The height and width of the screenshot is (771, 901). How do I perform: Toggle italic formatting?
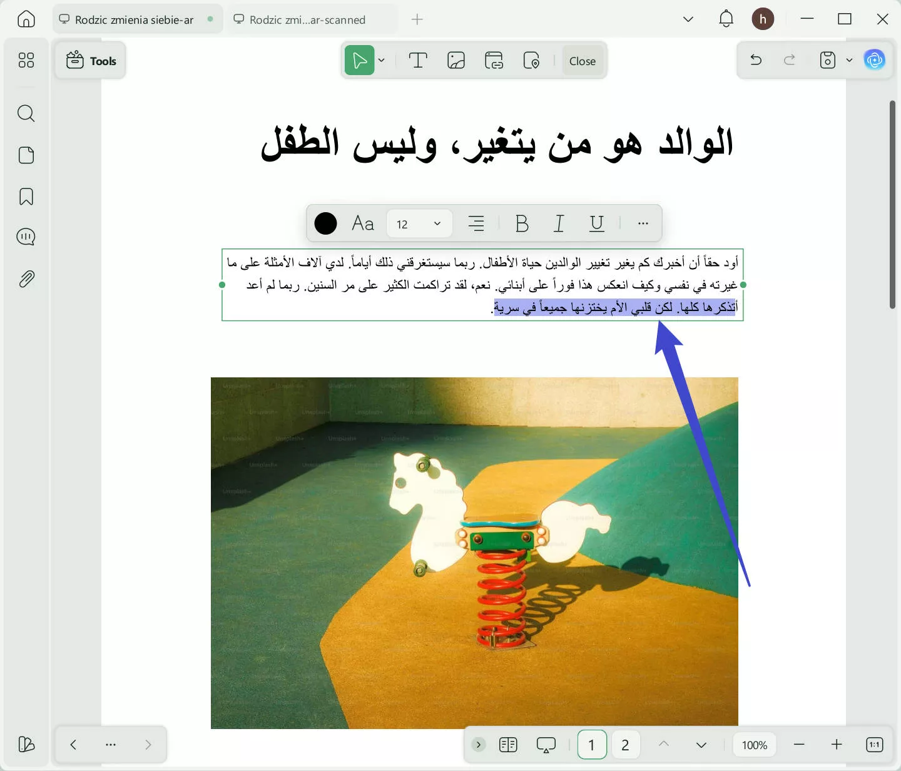click(559, 223)
